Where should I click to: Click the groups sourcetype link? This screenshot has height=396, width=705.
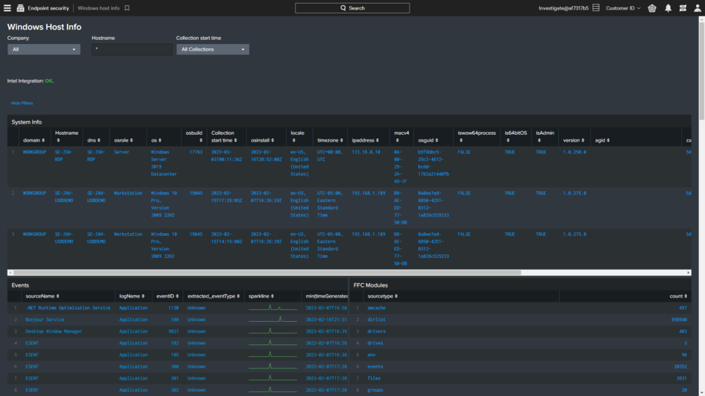click(x=375, y=390)
